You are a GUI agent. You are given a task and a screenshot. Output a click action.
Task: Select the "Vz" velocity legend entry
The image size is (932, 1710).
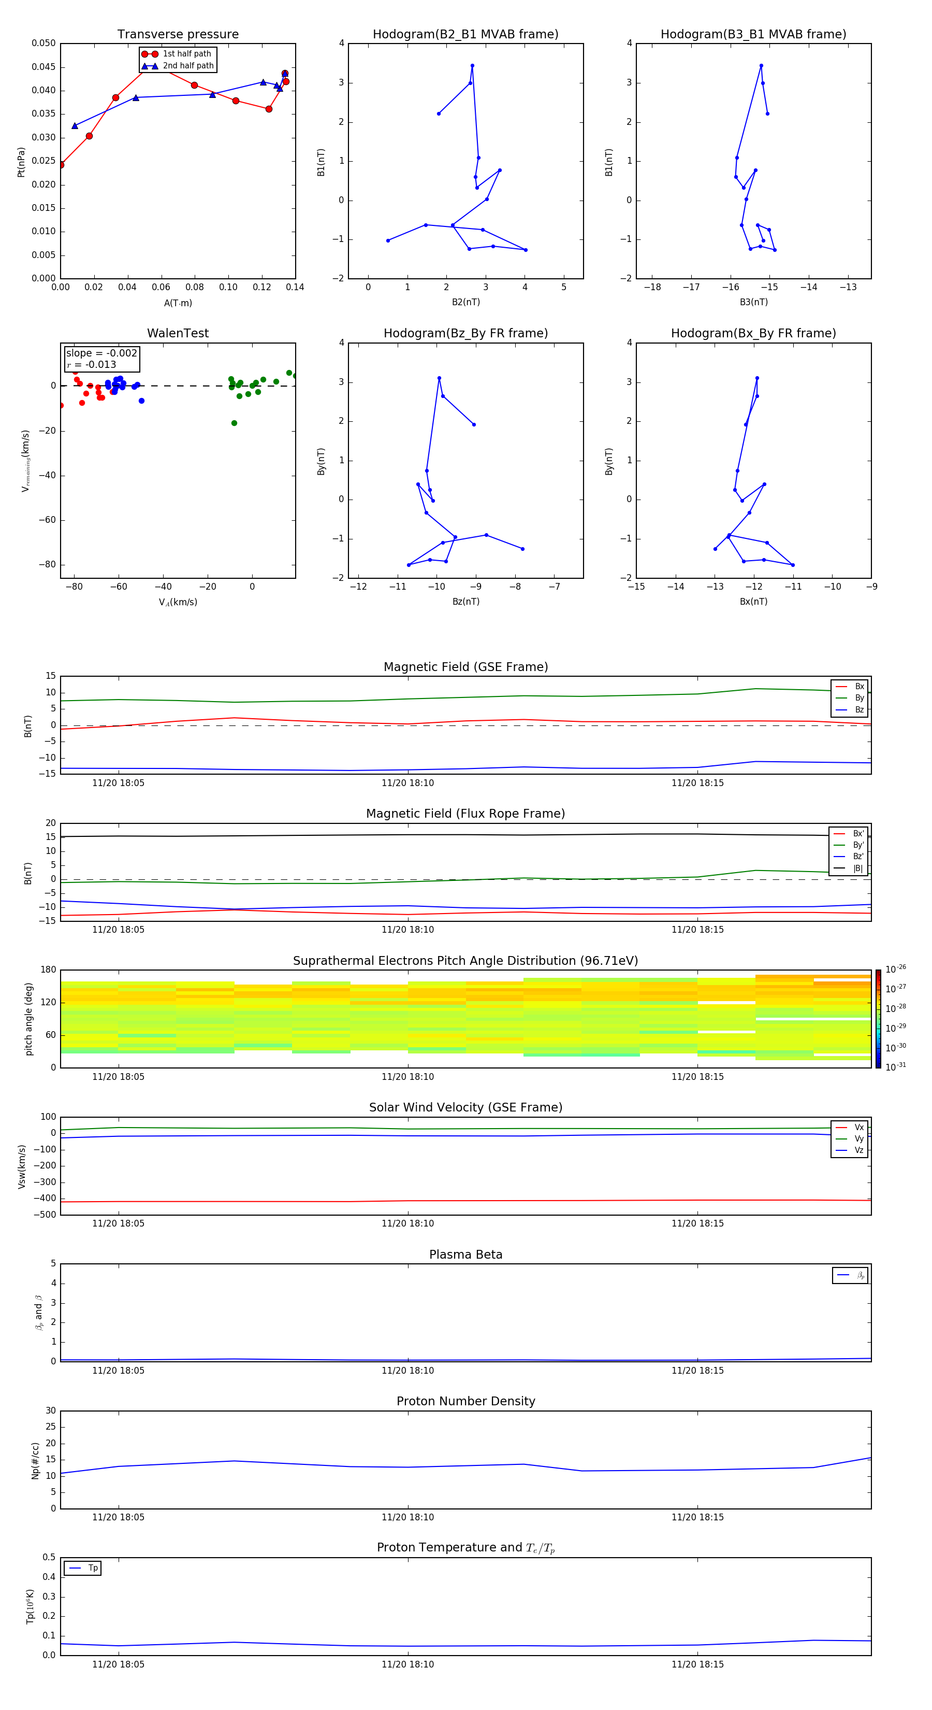(x=850, y=1150)
